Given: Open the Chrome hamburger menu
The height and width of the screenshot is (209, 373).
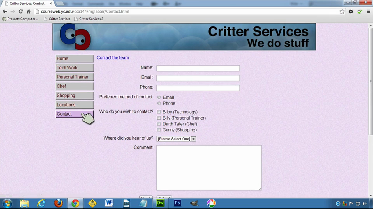Looking at the screenshot, I should 368,12.
